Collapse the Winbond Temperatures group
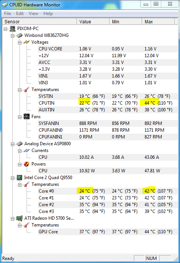 tap(19, 90)
